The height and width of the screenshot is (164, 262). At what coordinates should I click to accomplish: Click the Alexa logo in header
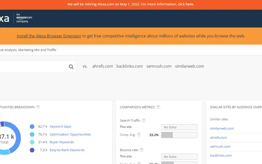tap(4, 19)
